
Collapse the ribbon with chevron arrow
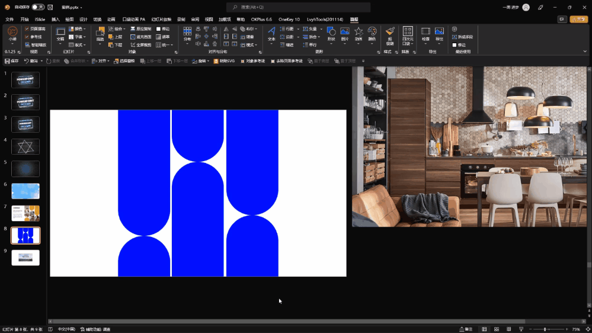tap(585, 52)
